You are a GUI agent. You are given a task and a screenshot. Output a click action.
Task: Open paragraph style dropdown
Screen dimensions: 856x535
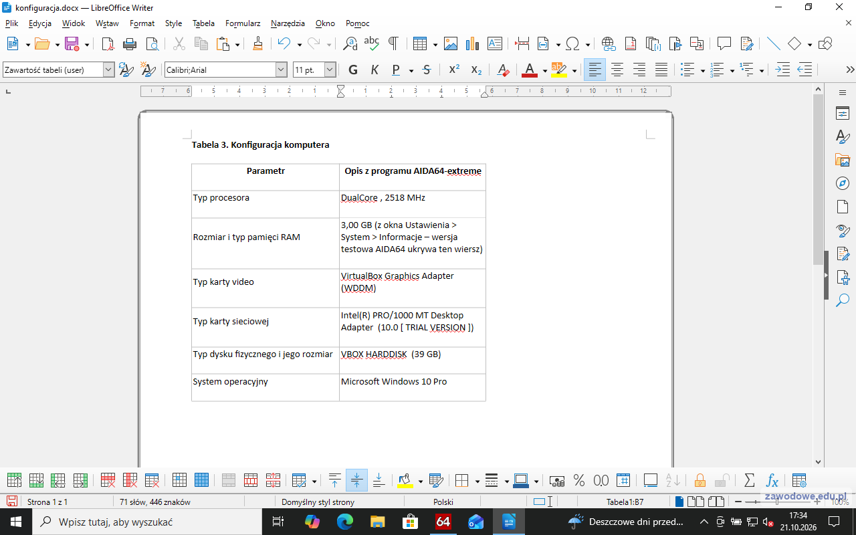click(108, 70)
